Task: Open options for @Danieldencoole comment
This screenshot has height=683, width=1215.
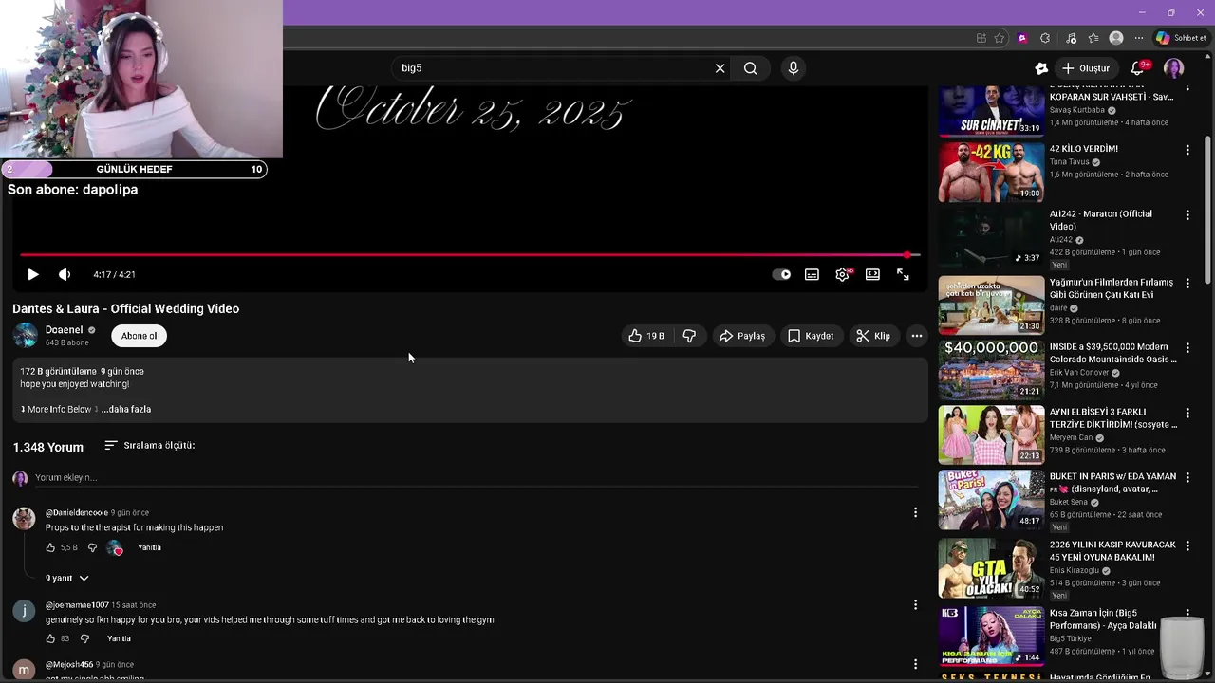Action: pyautogui.click(x=915, y=512)
